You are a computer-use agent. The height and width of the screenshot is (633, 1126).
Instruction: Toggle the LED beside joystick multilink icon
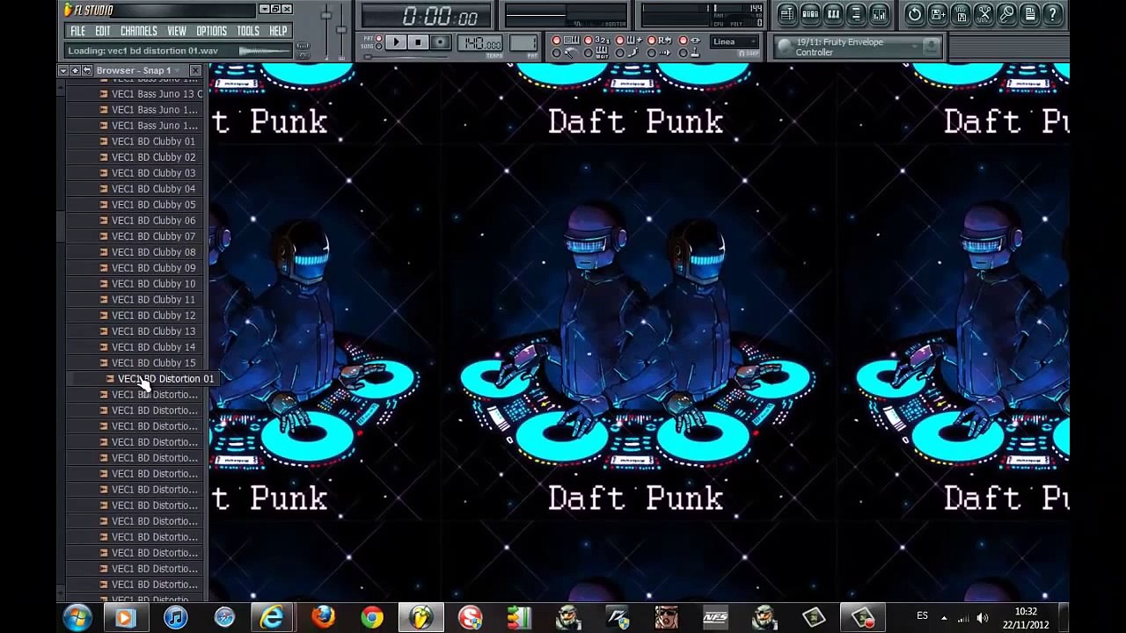[683, 53]
